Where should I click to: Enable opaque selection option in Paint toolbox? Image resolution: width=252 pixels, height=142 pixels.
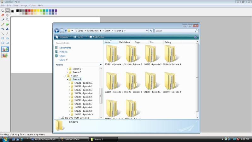point(5,49)
